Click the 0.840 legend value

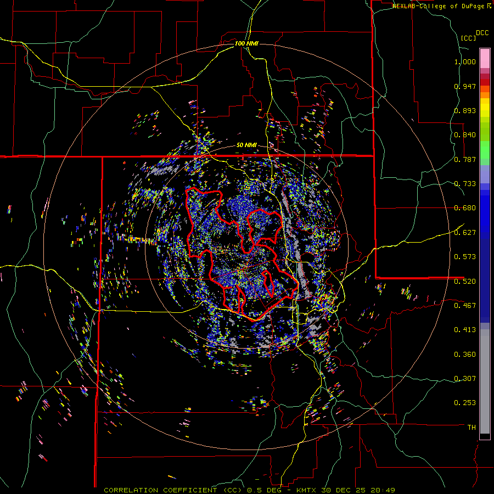click(465, 135)
